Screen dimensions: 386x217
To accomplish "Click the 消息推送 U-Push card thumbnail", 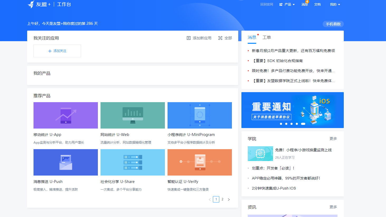I will 65,162.
